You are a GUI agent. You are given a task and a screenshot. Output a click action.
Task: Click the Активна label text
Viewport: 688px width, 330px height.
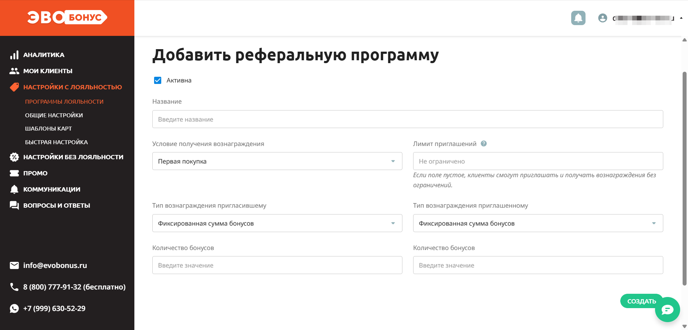[179, 80]
